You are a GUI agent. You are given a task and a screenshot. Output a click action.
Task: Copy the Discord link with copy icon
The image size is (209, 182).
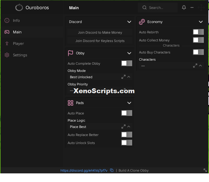pyautogui.click(x=112, y=170)
